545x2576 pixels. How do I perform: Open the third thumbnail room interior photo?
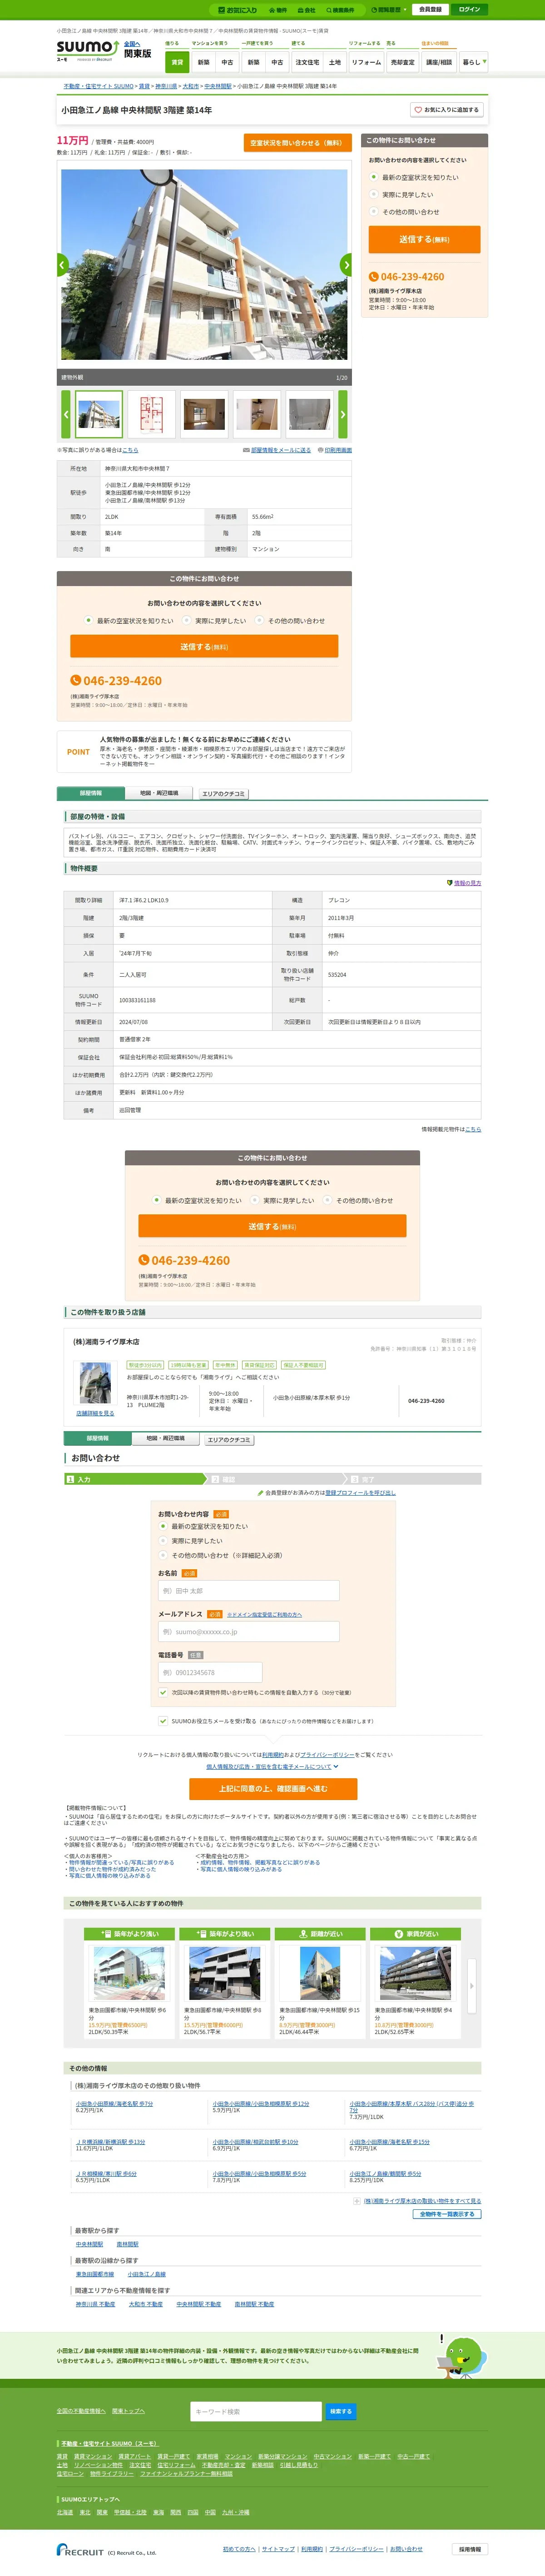(204, 414)
